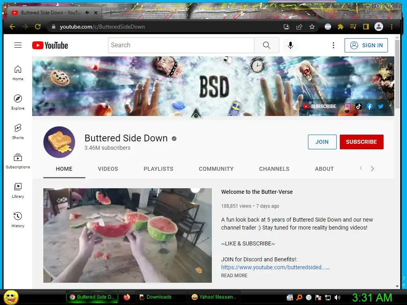Open the channel's Twitter banner link
The height and width of the screenshot is (305, 407).
coord(381,106)
